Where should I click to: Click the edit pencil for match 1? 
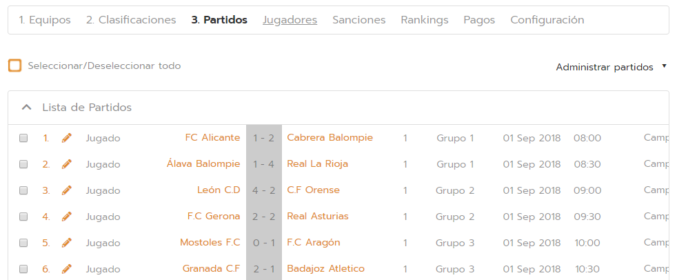[66, 138]
